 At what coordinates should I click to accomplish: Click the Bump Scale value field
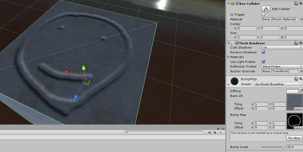coord(295,147)
